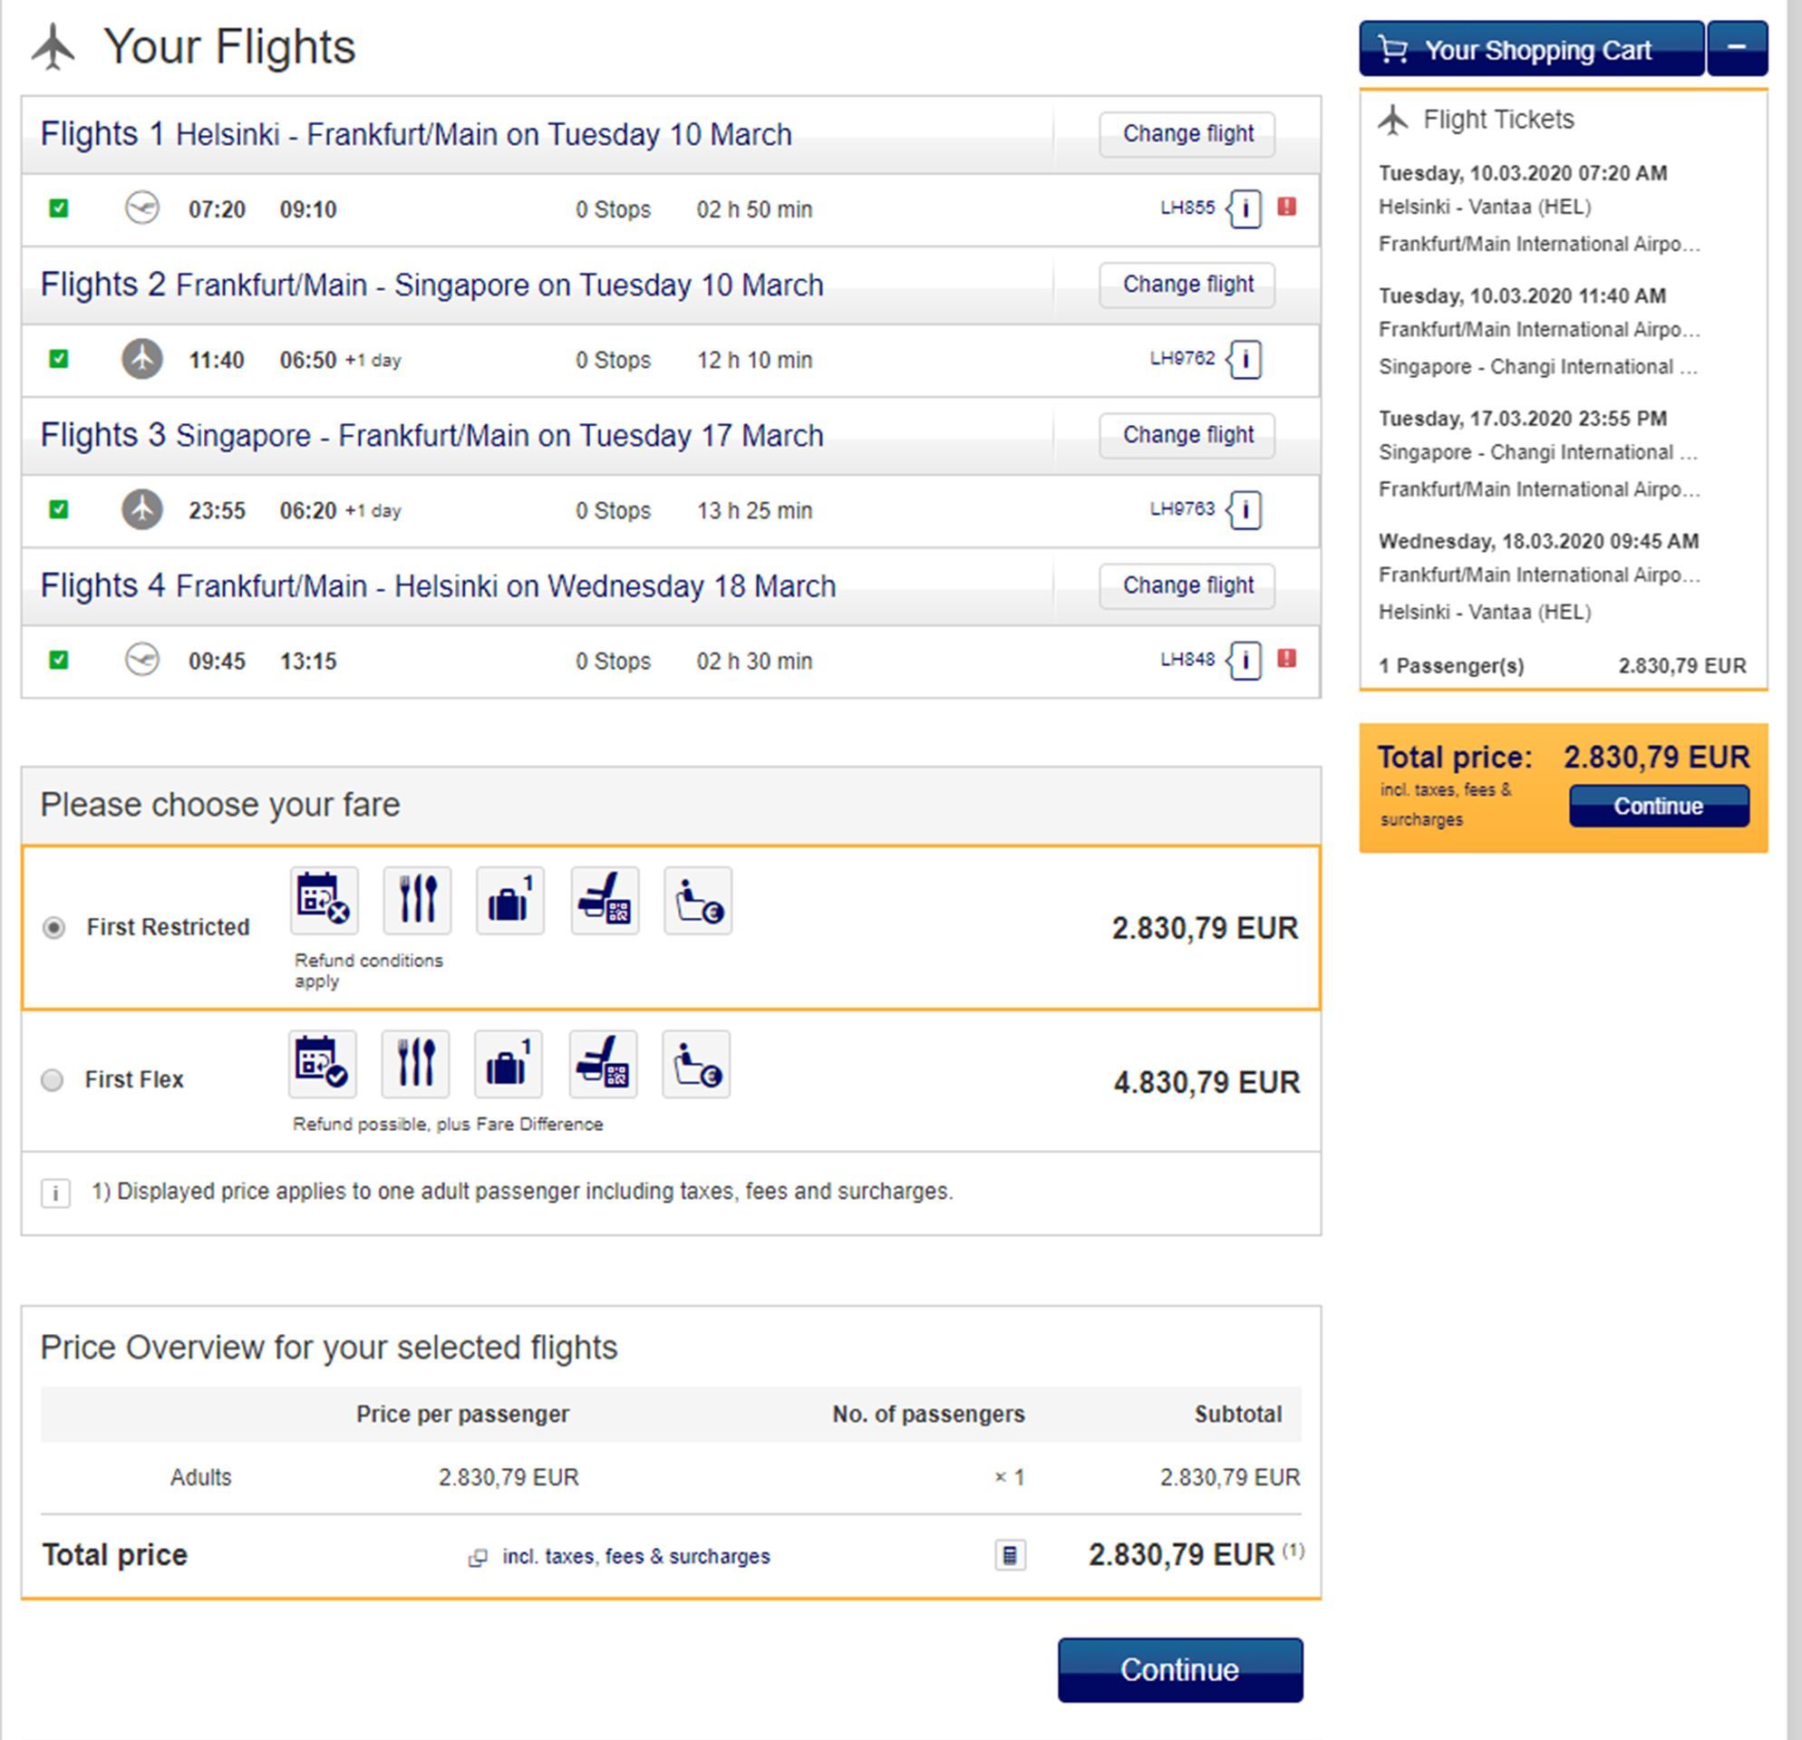
Task: Click red warning icon next to LH848
Action: [x=1286, y=658]
